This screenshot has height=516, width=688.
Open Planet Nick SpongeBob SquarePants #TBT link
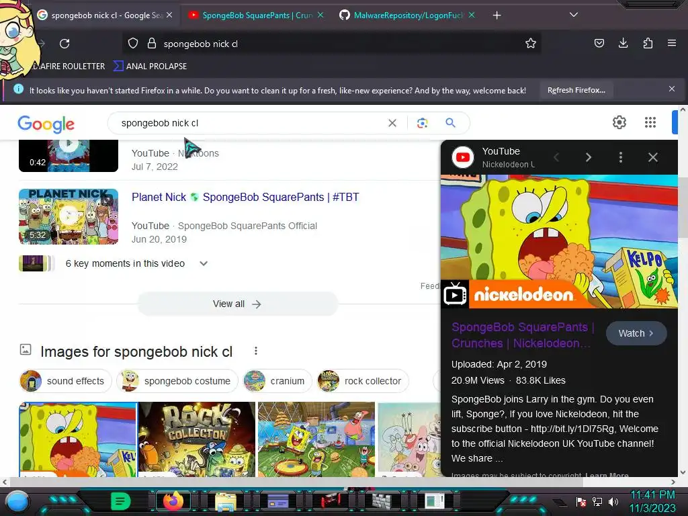245,197
